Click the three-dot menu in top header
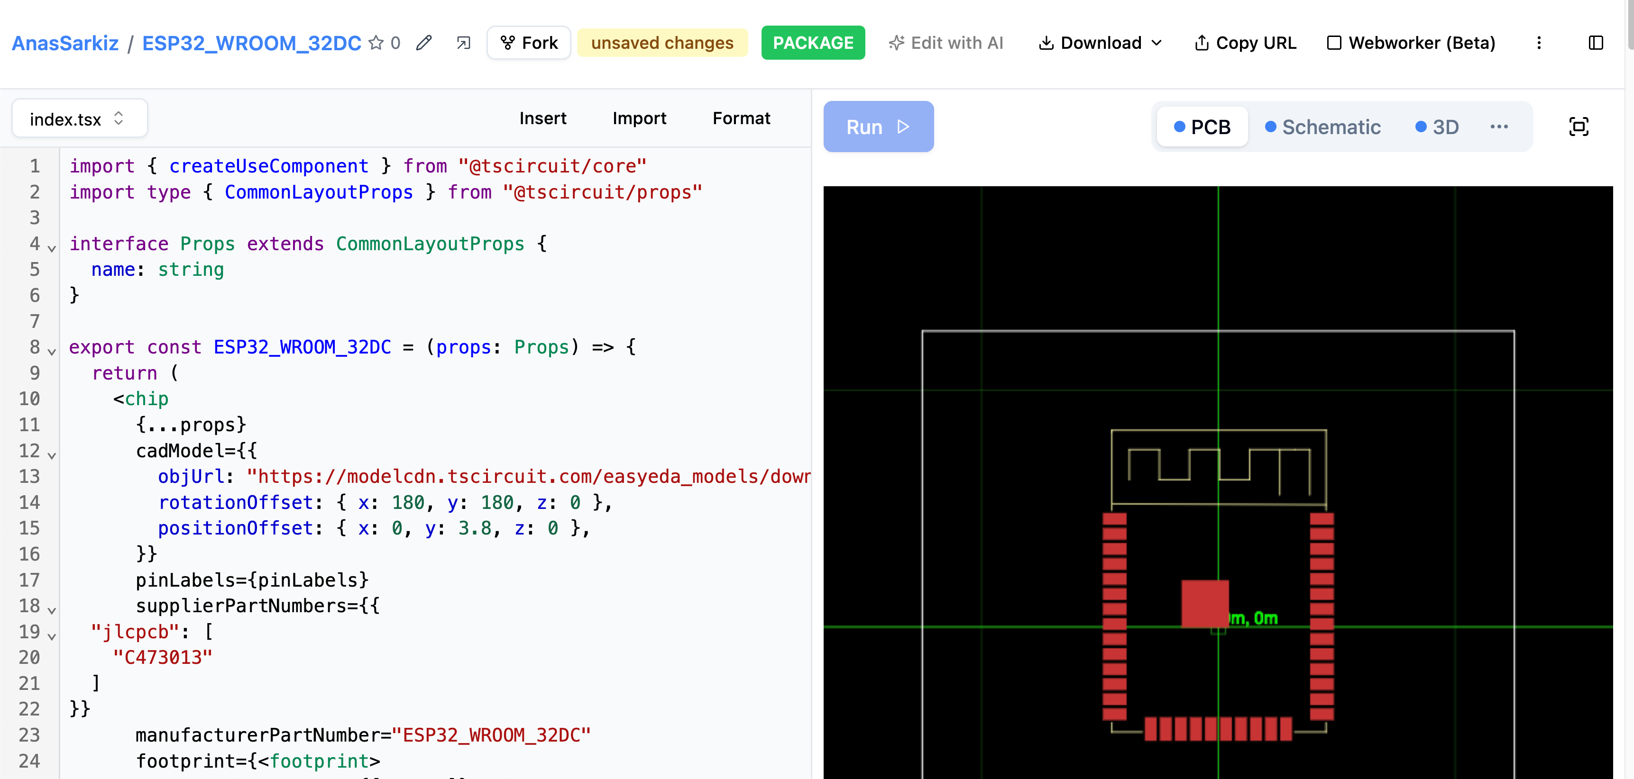This screenshot has width=1634, height=779. tap(1538, 43)
